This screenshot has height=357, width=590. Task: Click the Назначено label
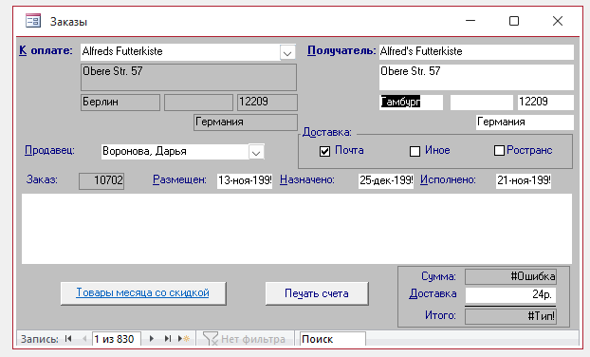(307, 179)
